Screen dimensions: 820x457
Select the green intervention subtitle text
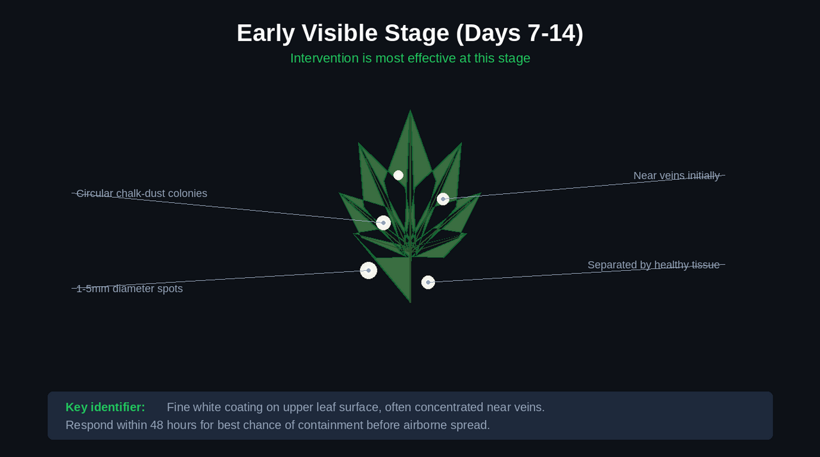coord(410,58)
